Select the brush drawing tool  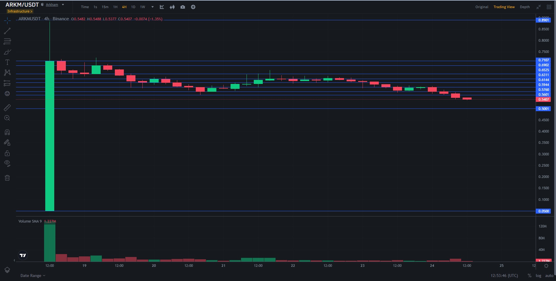(7, 52)
